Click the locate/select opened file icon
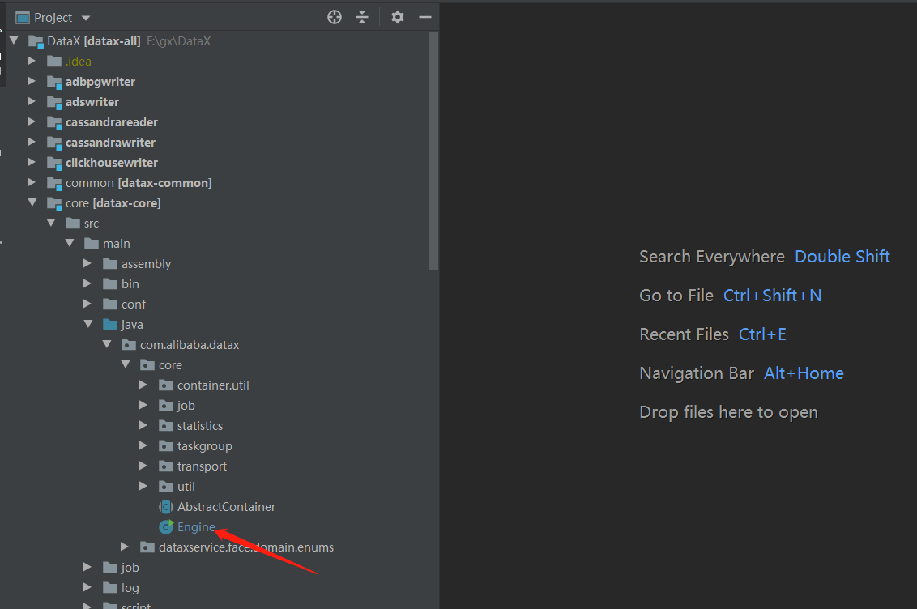This screenshot has height=609, width=917. (335, 17)
